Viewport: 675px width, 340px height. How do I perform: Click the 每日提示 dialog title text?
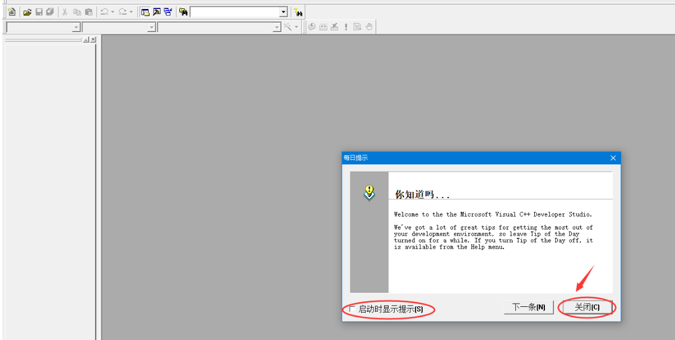click(356, 158)
